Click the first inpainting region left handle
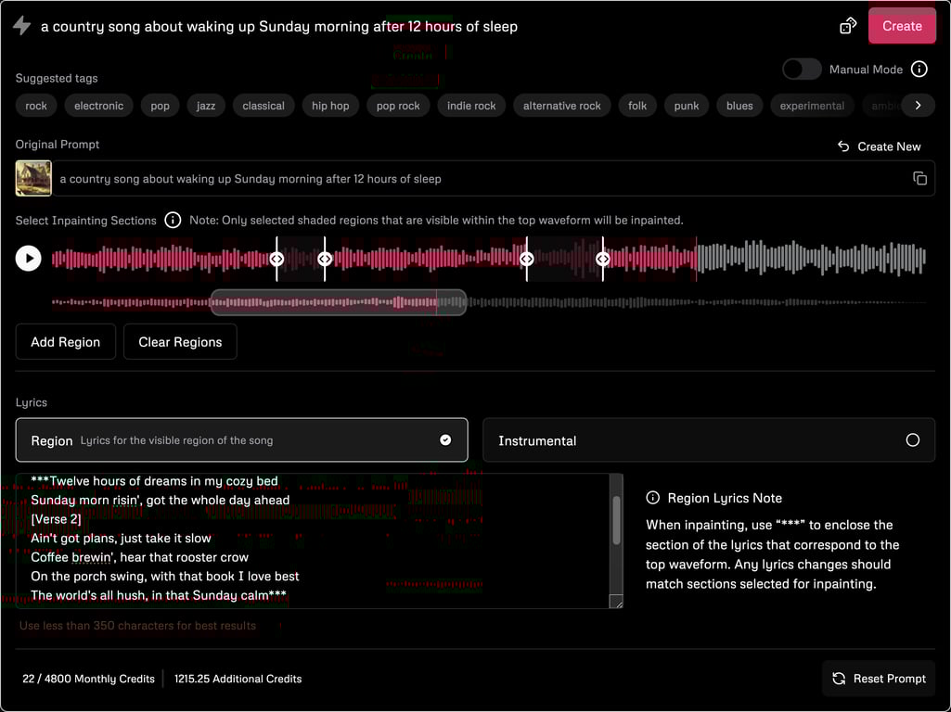951x712 pixels. (x=276, y=260)
